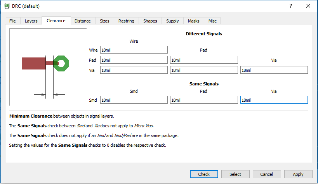Open the Misc tab

pos(212,21)
